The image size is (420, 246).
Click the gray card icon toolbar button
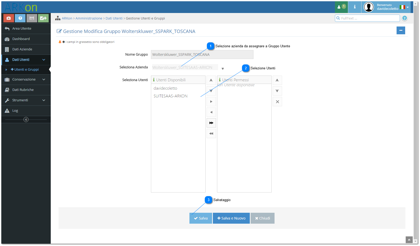pyautogui.click(x=32, y=18)
